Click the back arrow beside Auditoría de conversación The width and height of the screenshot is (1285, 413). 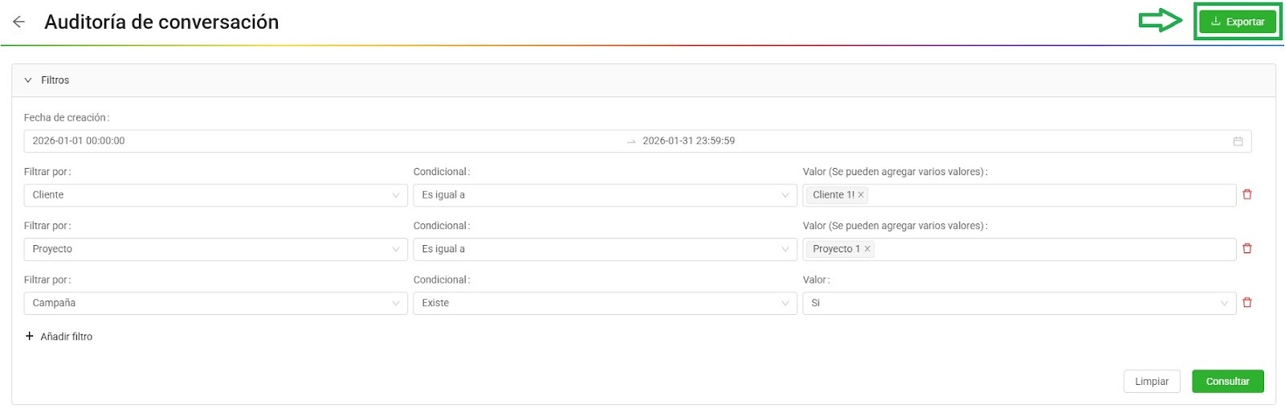pos(18,22)
